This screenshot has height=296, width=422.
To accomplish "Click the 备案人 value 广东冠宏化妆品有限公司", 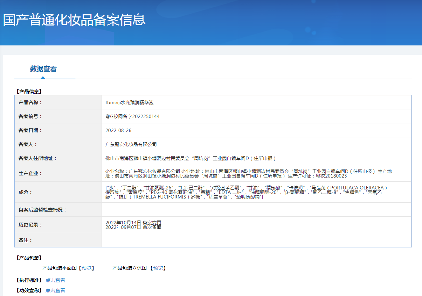I will point(131,144).
